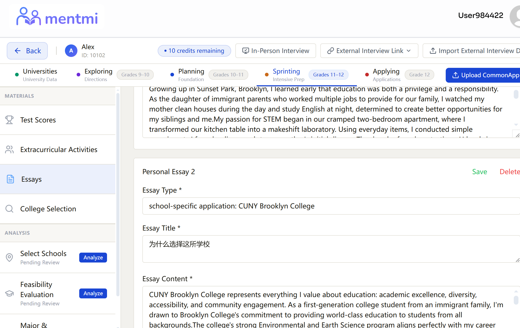Click the Test Scores trophy icon
The image size is (520, 328).
click(x=9, y=120)
